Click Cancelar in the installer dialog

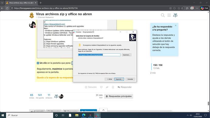pyautogui.click(x=130, y=79)
